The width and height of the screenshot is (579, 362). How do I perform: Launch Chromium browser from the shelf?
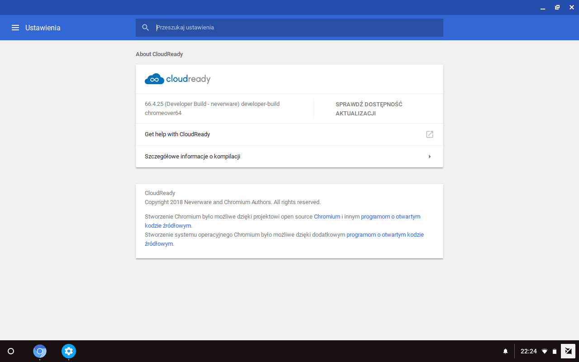[40, 351]
